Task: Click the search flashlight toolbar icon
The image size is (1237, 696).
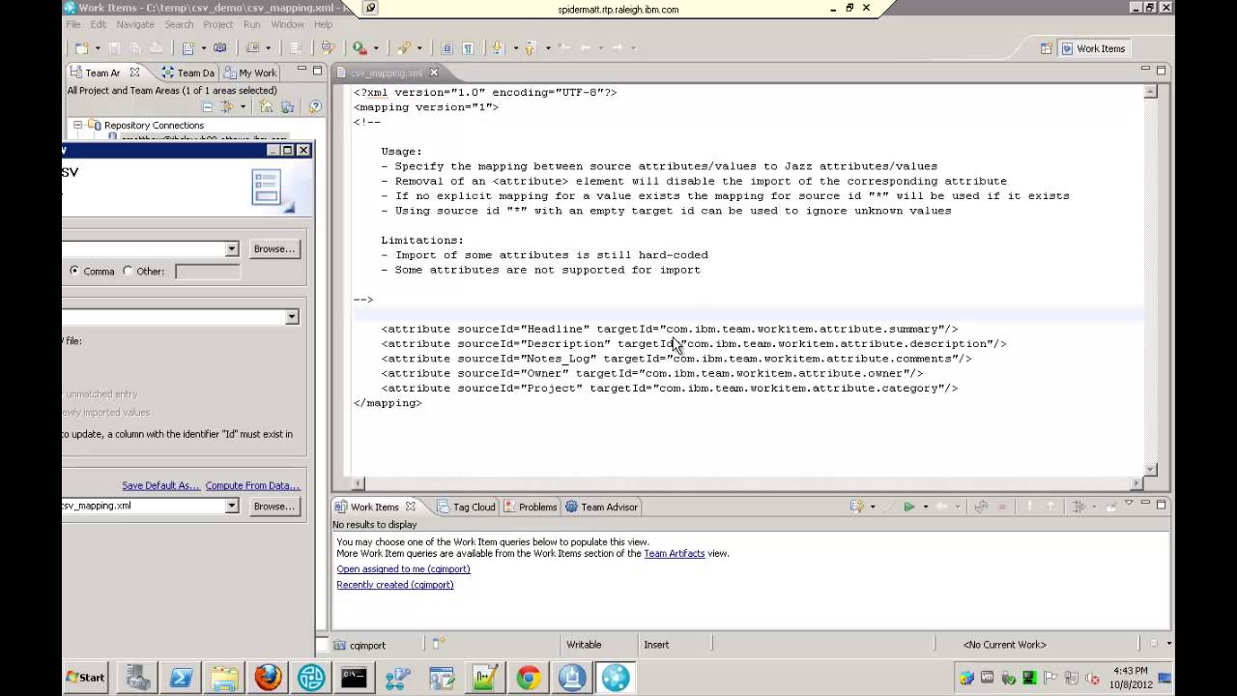Action: (x=404, y=48)
